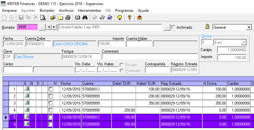Tick the checkbox in grid row 4

click(50, 110)
